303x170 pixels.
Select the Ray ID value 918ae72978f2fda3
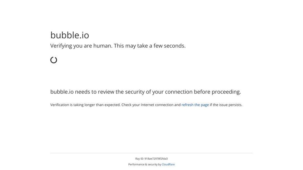point(156,159)
